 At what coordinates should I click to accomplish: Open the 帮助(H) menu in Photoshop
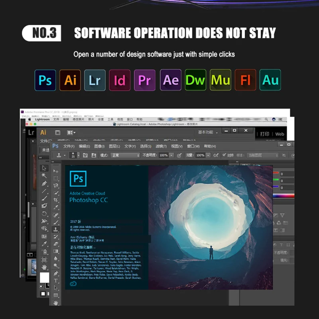click(x=210, y=146)
